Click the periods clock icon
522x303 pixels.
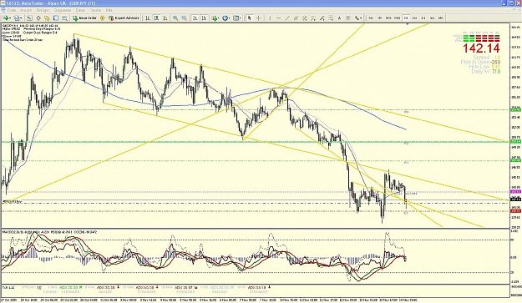(226, 18)
